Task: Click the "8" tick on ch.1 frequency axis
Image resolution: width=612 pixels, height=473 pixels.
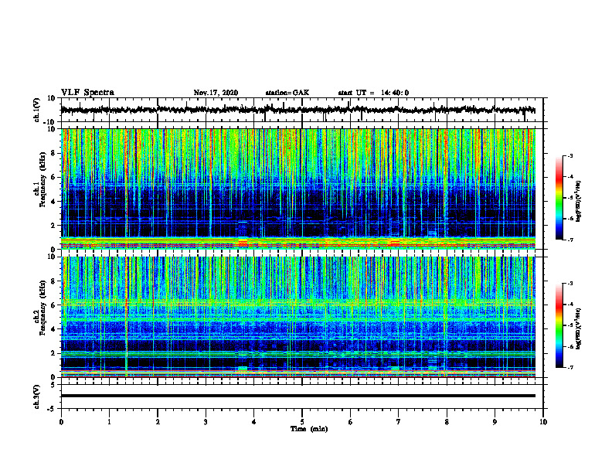Action: [54, 153]
